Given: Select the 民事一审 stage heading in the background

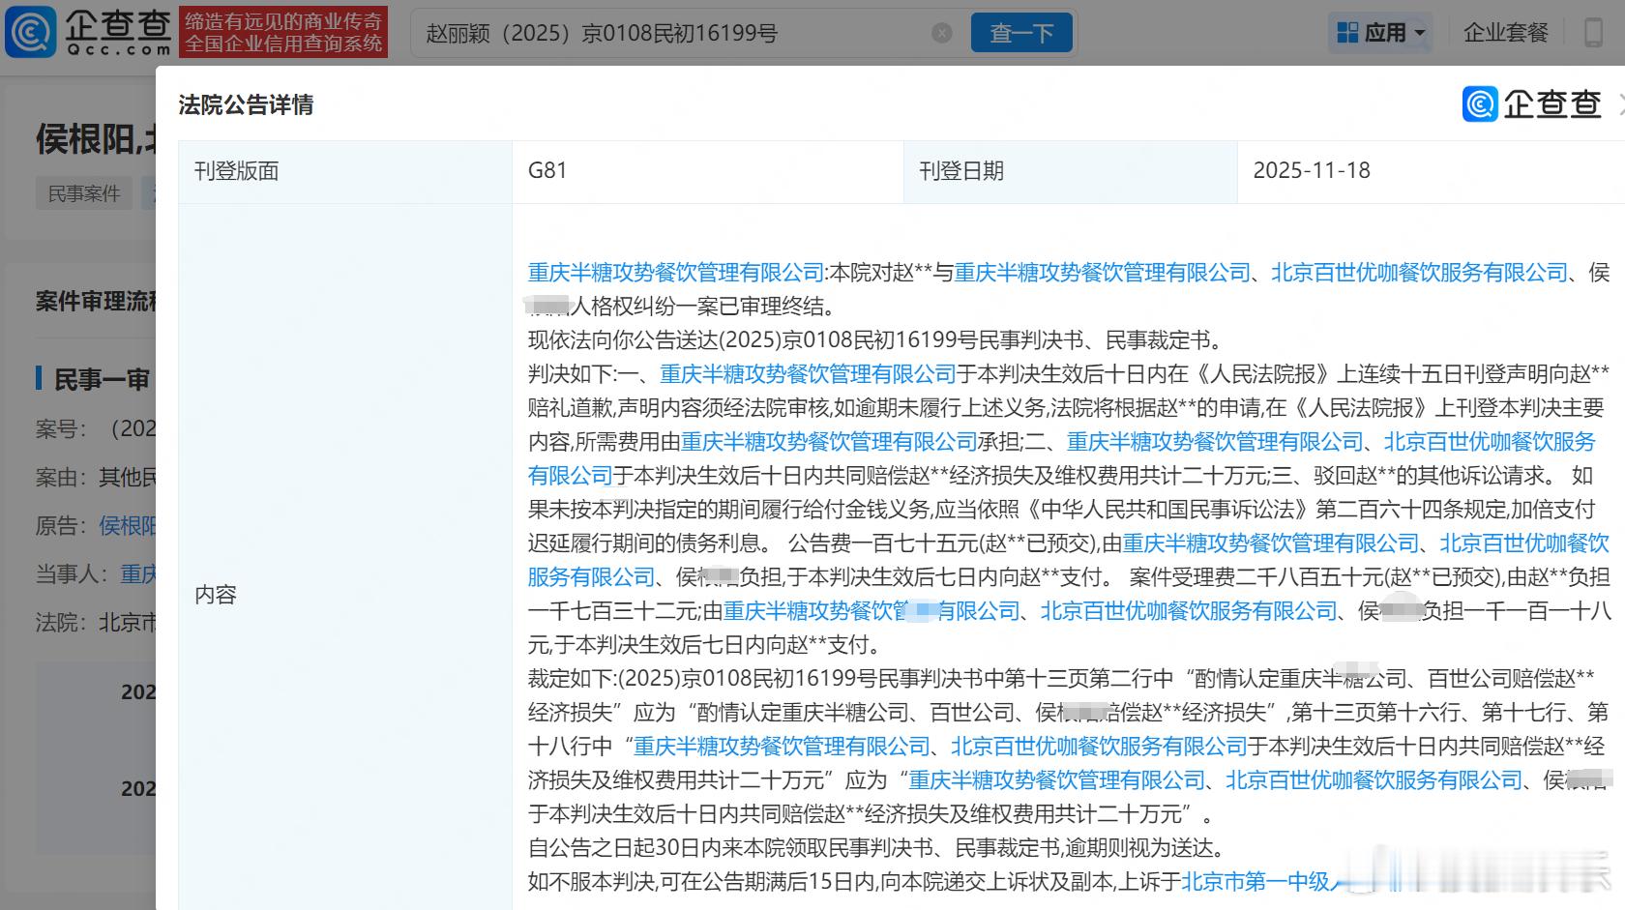Looking at the screenshot, I should pos(102,379).
